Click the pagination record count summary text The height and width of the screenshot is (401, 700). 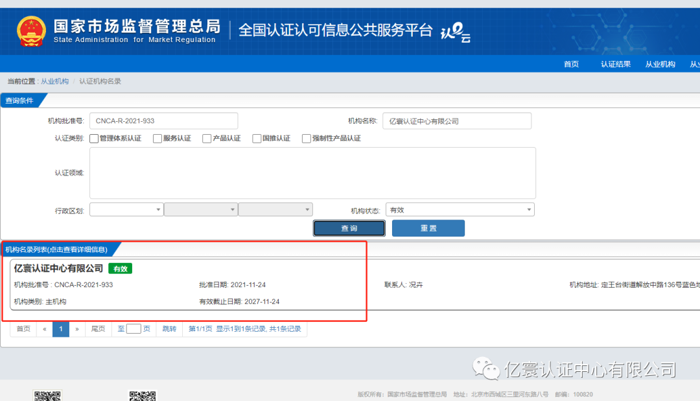click(244, 329)
